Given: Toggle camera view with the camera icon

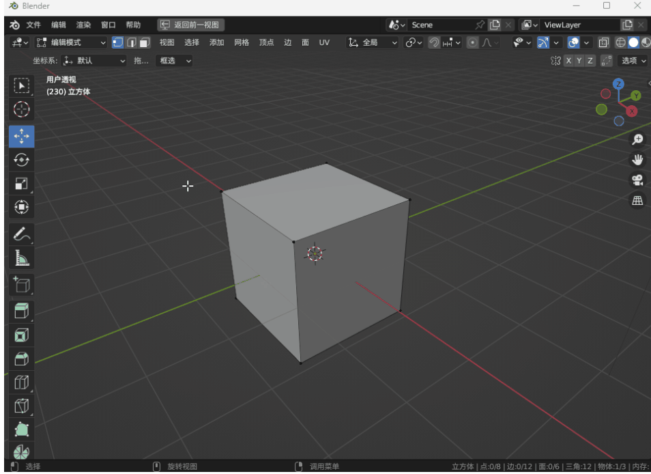Looking at the screenshot, I should pos(637,180).
